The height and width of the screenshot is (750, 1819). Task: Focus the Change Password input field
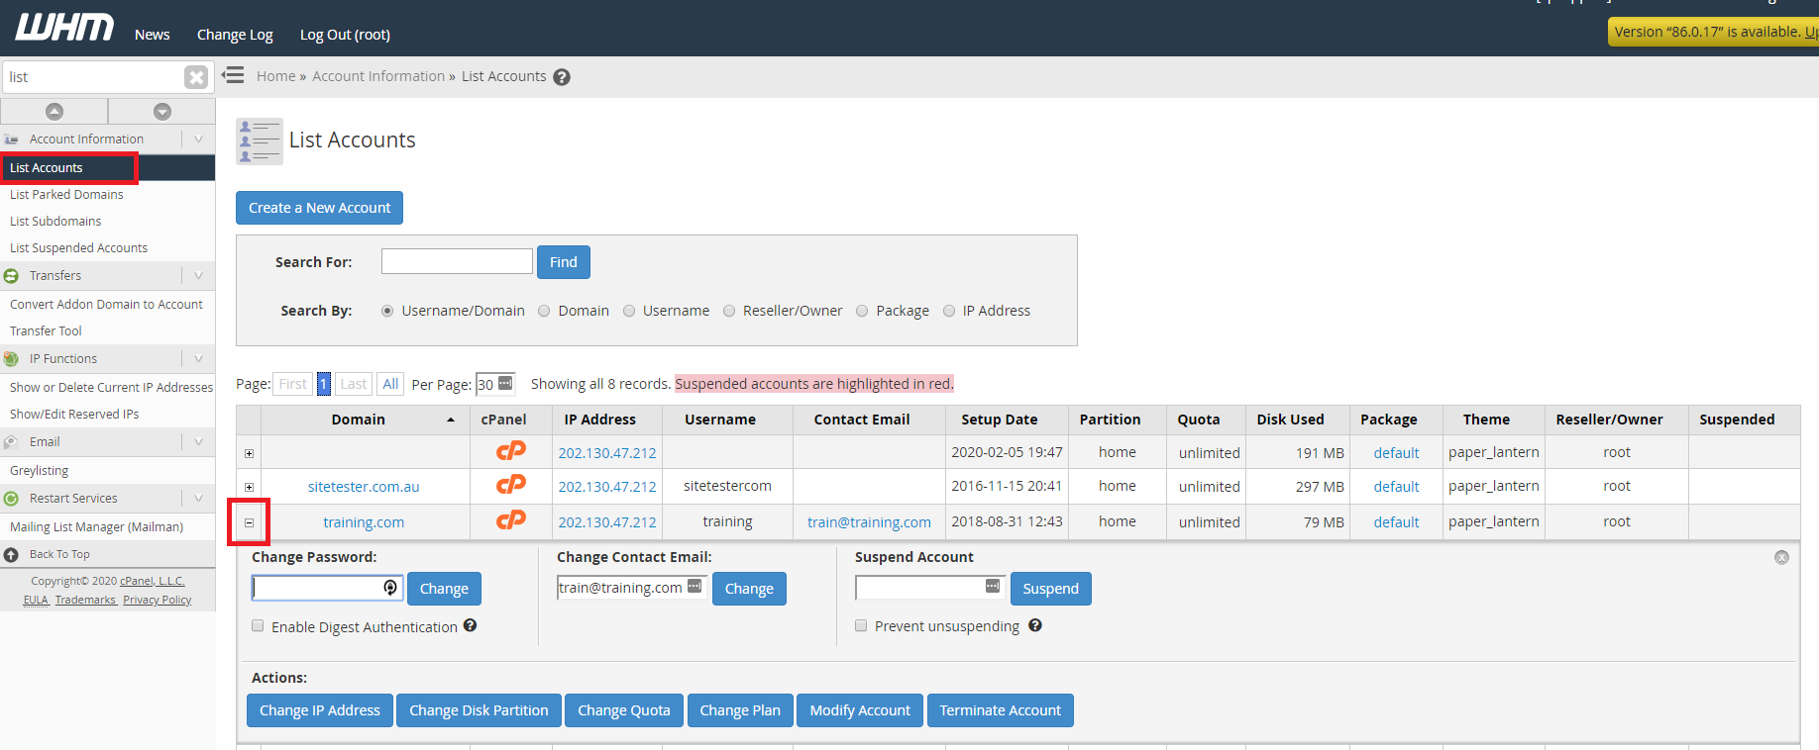pos(327,588)
